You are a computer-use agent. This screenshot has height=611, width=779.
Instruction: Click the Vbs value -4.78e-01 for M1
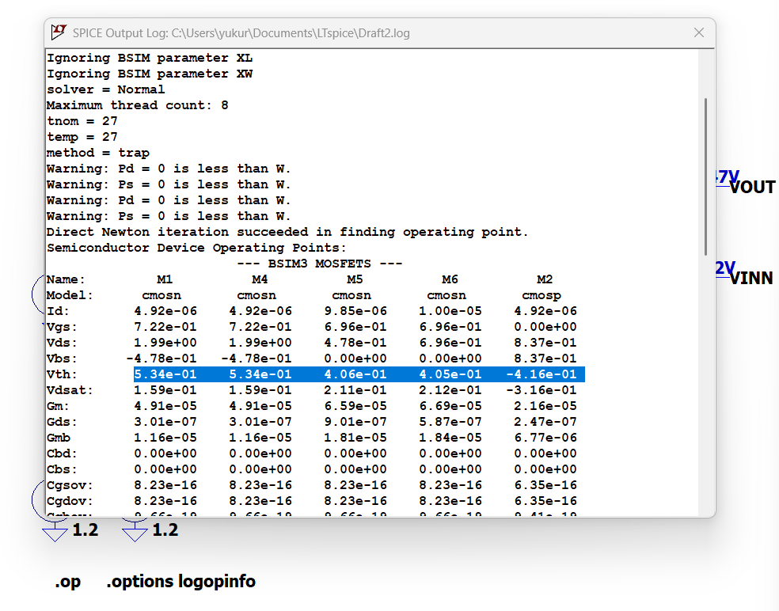161,359
